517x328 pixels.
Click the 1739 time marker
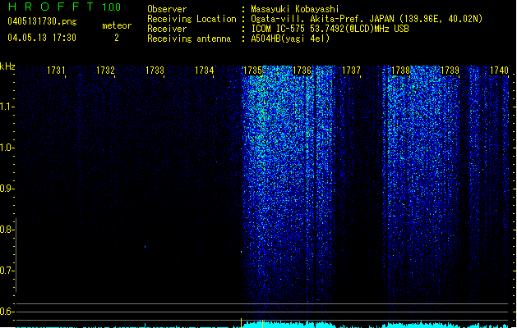450,71
